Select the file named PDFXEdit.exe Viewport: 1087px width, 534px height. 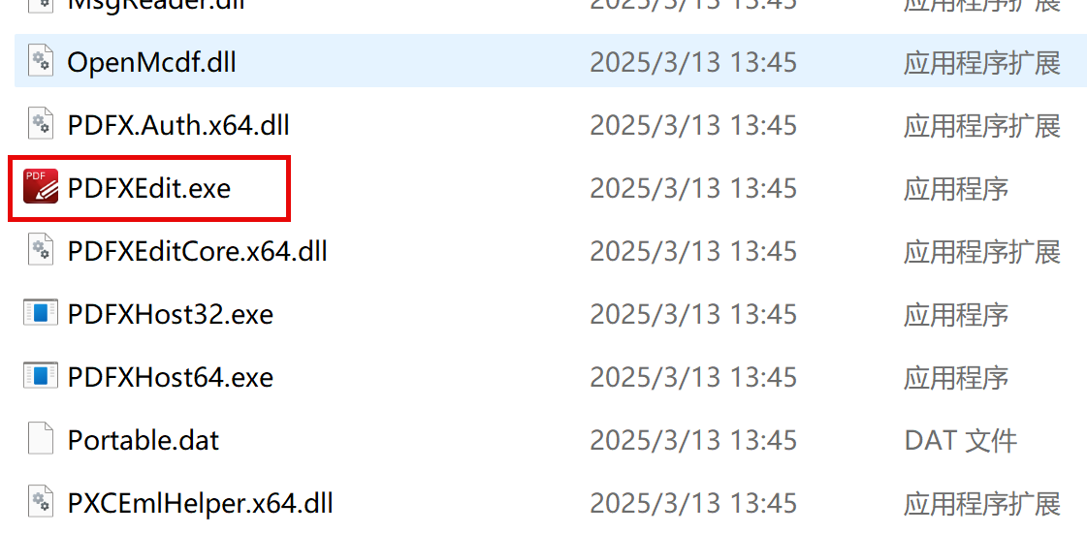click(x=149, y=188)
